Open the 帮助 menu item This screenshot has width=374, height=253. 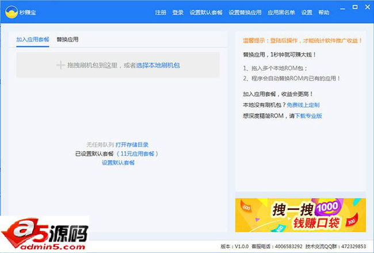pos(324,13)
